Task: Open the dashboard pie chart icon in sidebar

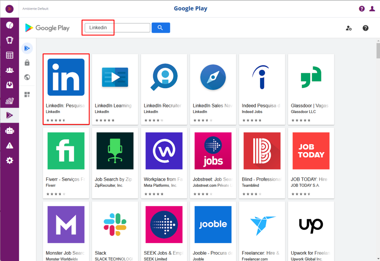Action: [9, 25]
